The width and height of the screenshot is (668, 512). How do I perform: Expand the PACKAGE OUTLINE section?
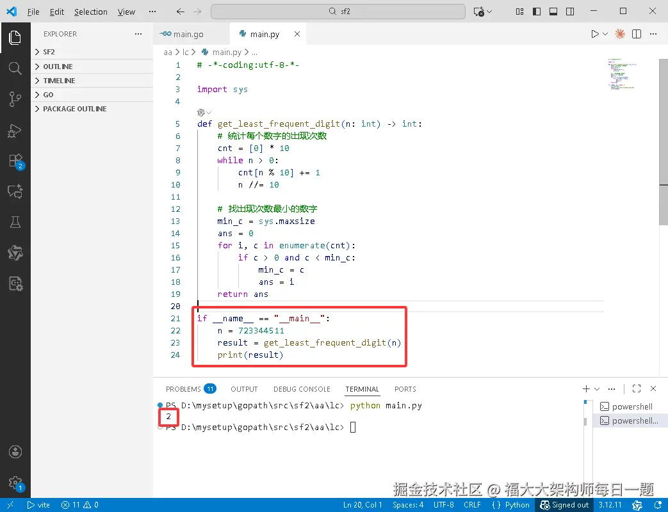click(92, 109)
